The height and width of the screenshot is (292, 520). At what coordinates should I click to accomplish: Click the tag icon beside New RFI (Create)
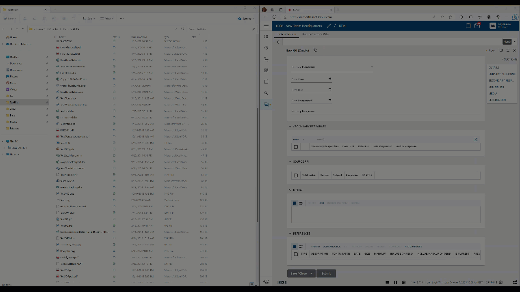[315, 51]
